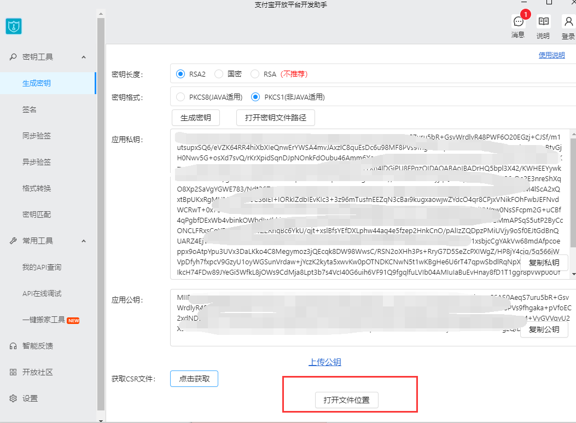576x423 pixels.
Task: Click the 智能反馈 headset icon
Action: pyautogui.click(x=13, y=346)
